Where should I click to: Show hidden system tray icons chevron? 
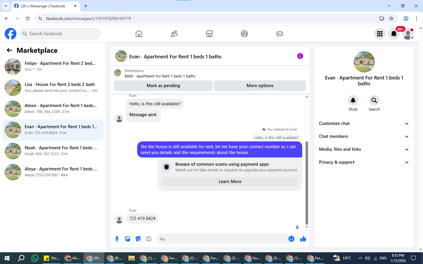click(x=360, y=258)
